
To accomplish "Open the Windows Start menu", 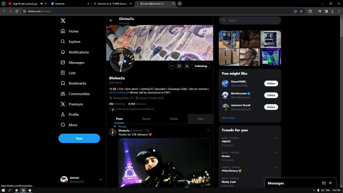I will (x=4, y=190).
